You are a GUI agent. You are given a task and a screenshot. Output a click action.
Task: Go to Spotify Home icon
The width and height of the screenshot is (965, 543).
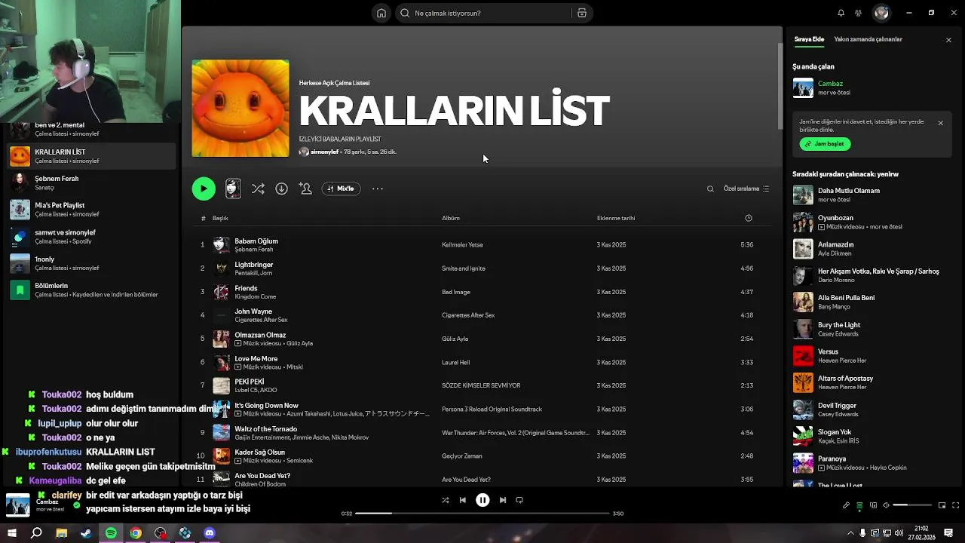[x=381, y=13]
